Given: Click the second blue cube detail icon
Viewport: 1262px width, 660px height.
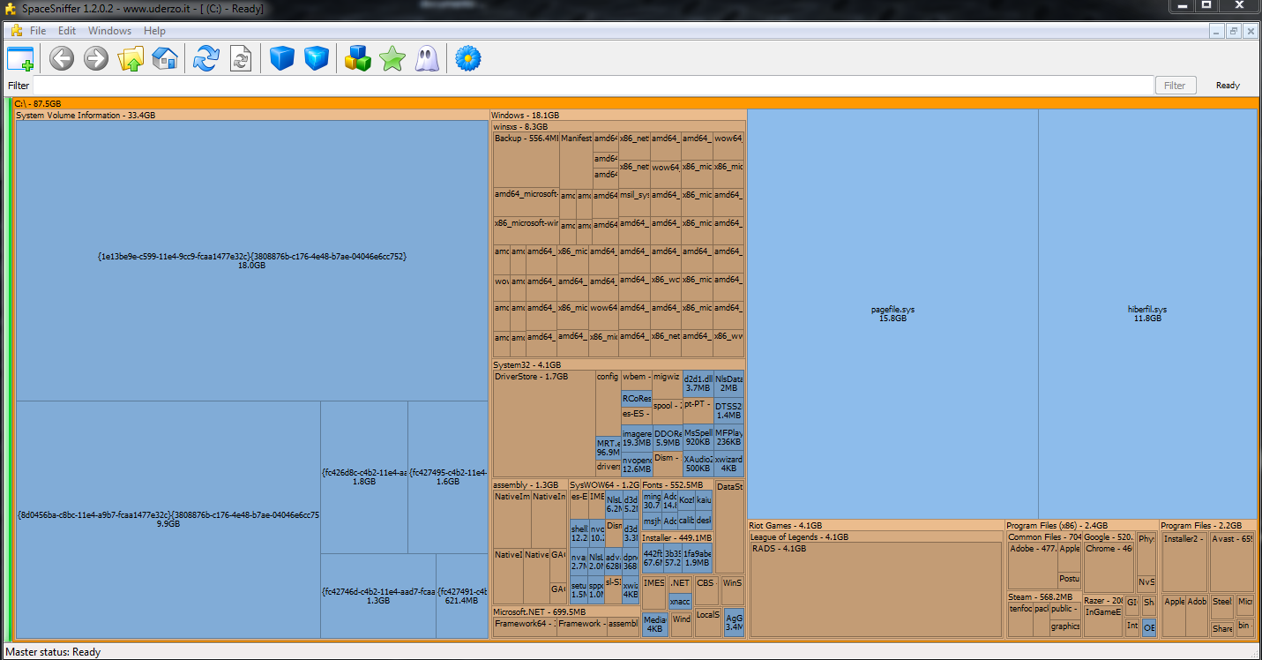Looking at the screenshot, I should pyautogui.click(x=317, y=59).
